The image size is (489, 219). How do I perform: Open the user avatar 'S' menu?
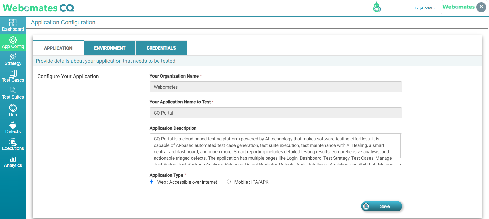pos(481,7)
